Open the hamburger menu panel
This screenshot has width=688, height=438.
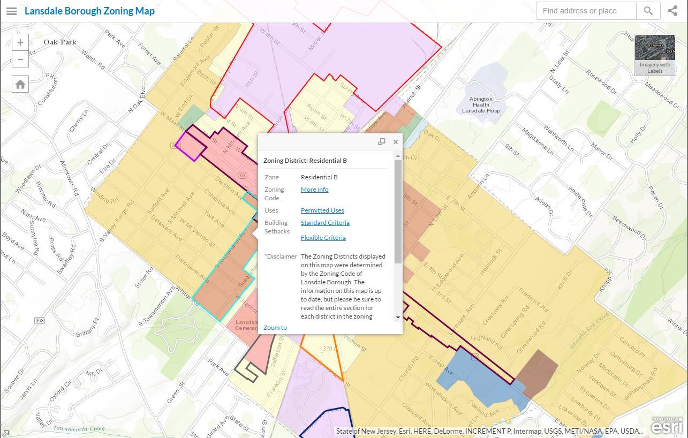coord(11,11)
